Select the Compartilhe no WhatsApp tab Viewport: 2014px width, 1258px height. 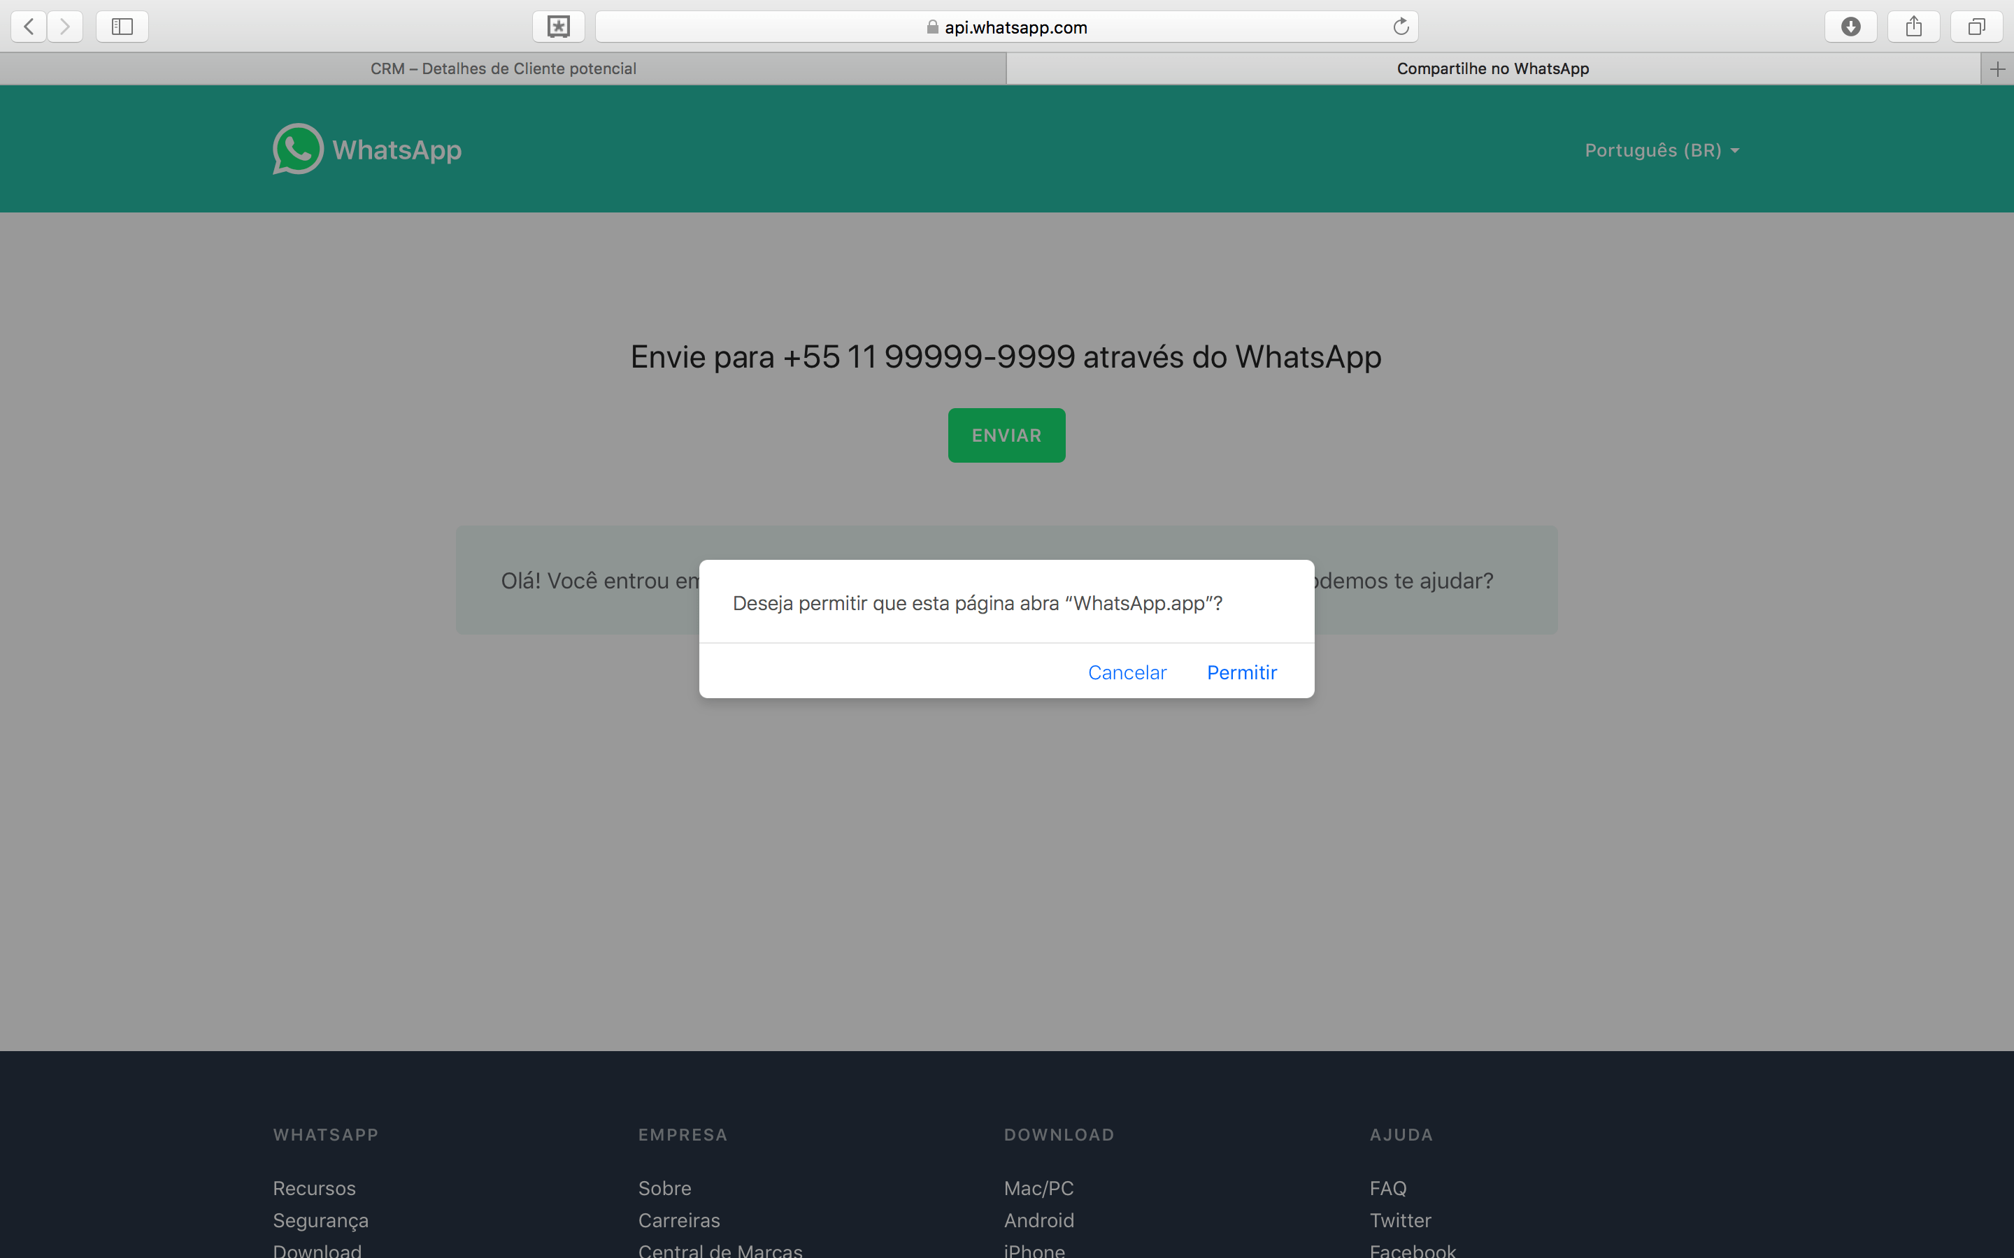(1492, 69)
